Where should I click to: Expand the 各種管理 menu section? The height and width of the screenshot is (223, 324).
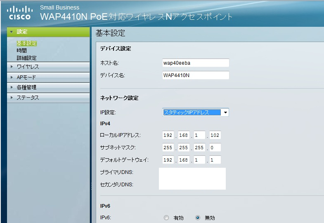(48, 87)
